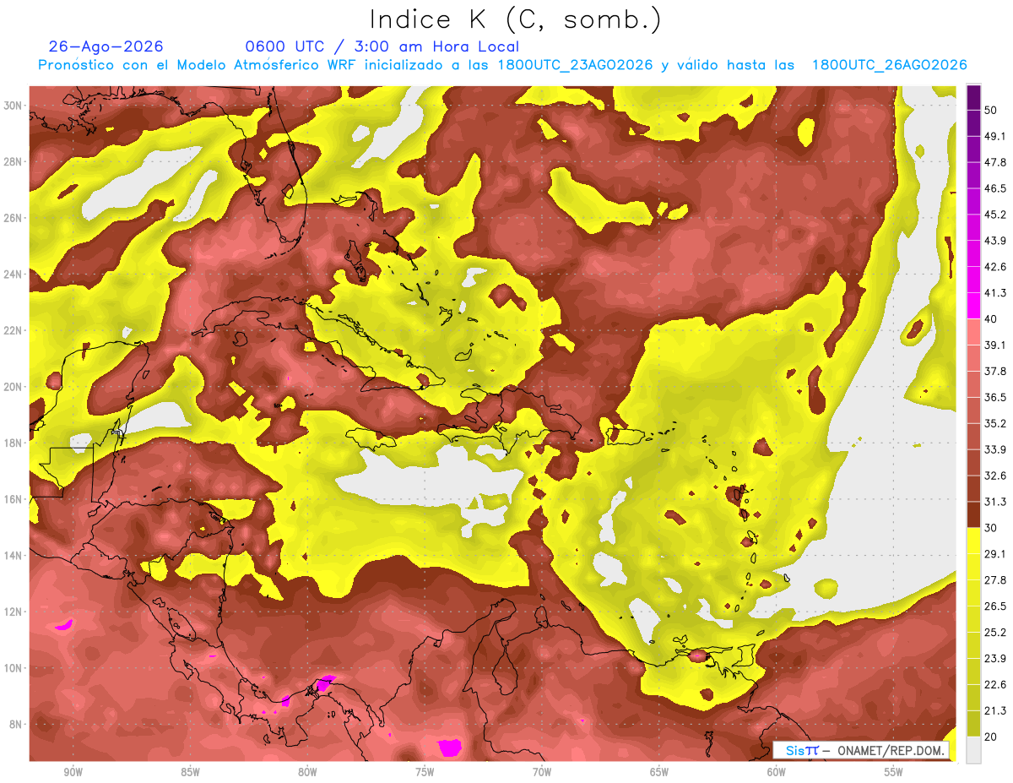This screenshot has height=783, width=1013.
Task: Click the colorbar value '42.6'
Action: [995, 267]
